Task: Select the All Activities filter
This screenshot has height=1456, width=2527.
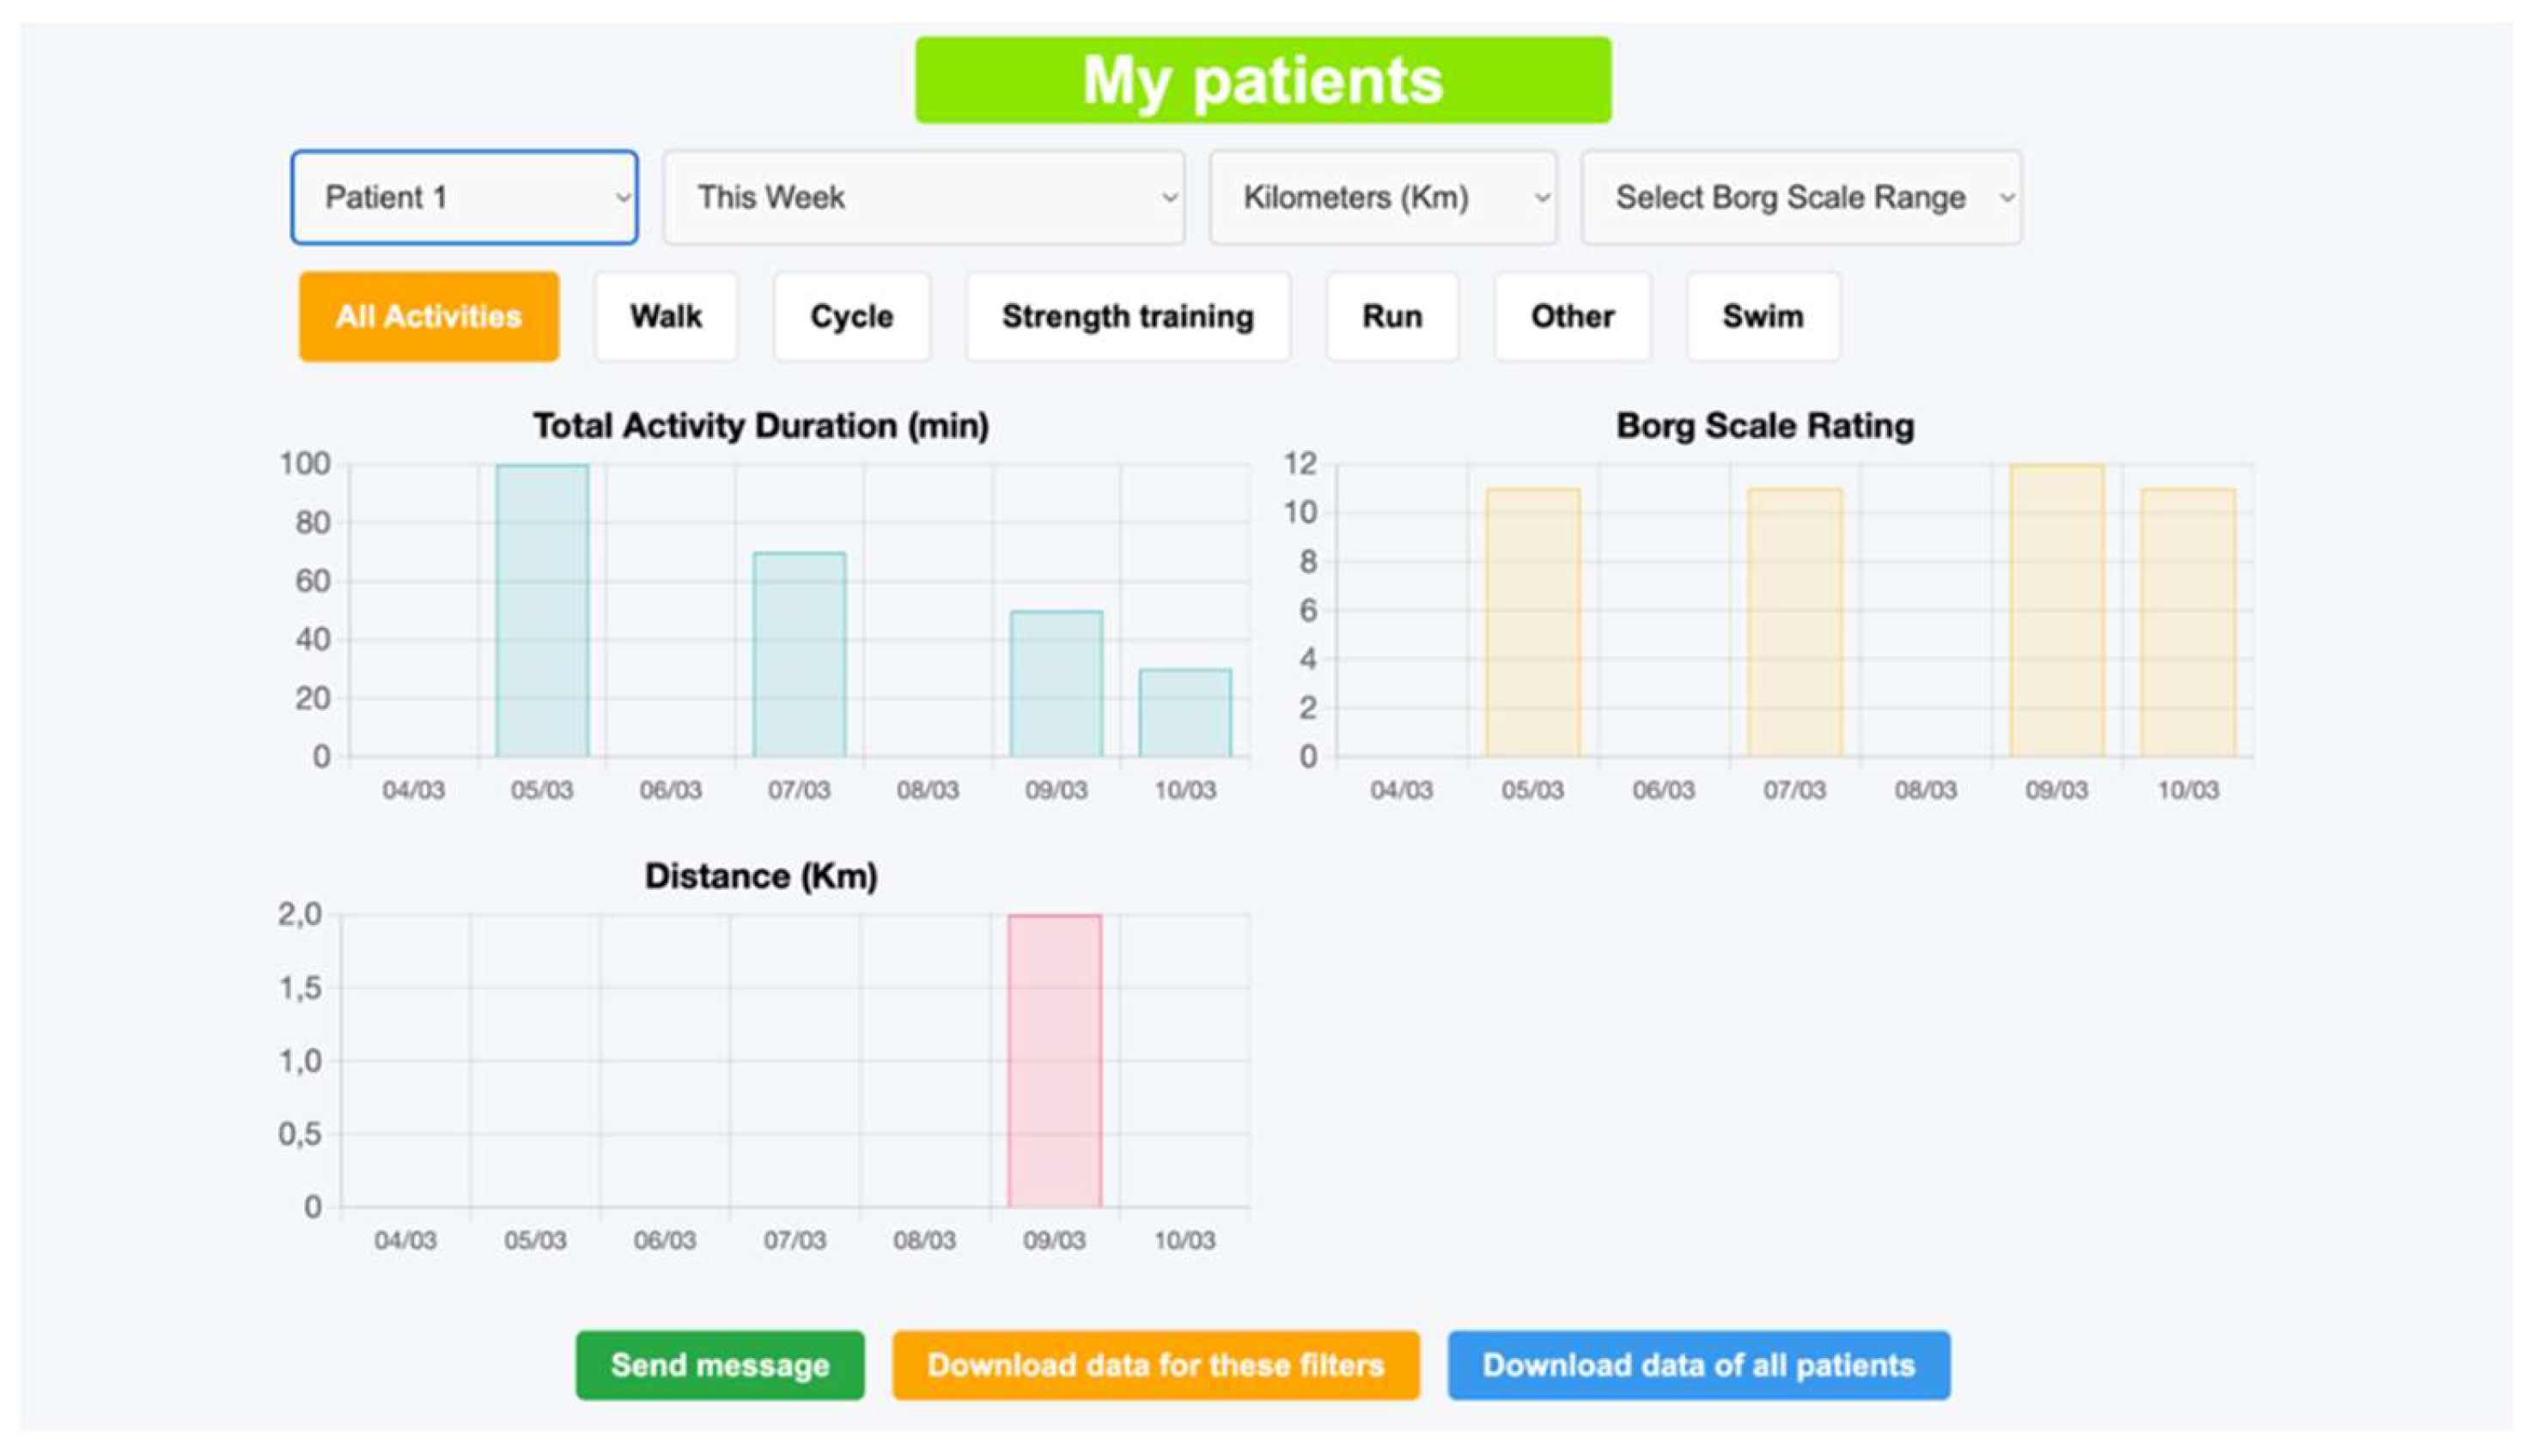Action: (429, 316)
